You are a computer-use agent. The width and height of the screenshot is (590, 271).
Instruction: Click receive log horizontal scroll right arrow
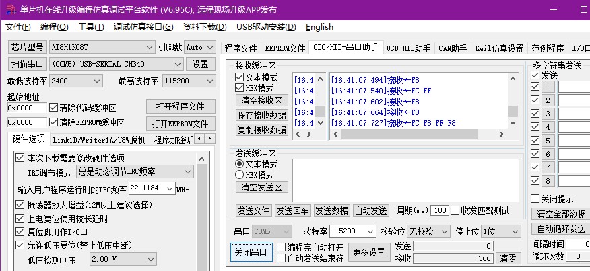(x=502, y=134)
